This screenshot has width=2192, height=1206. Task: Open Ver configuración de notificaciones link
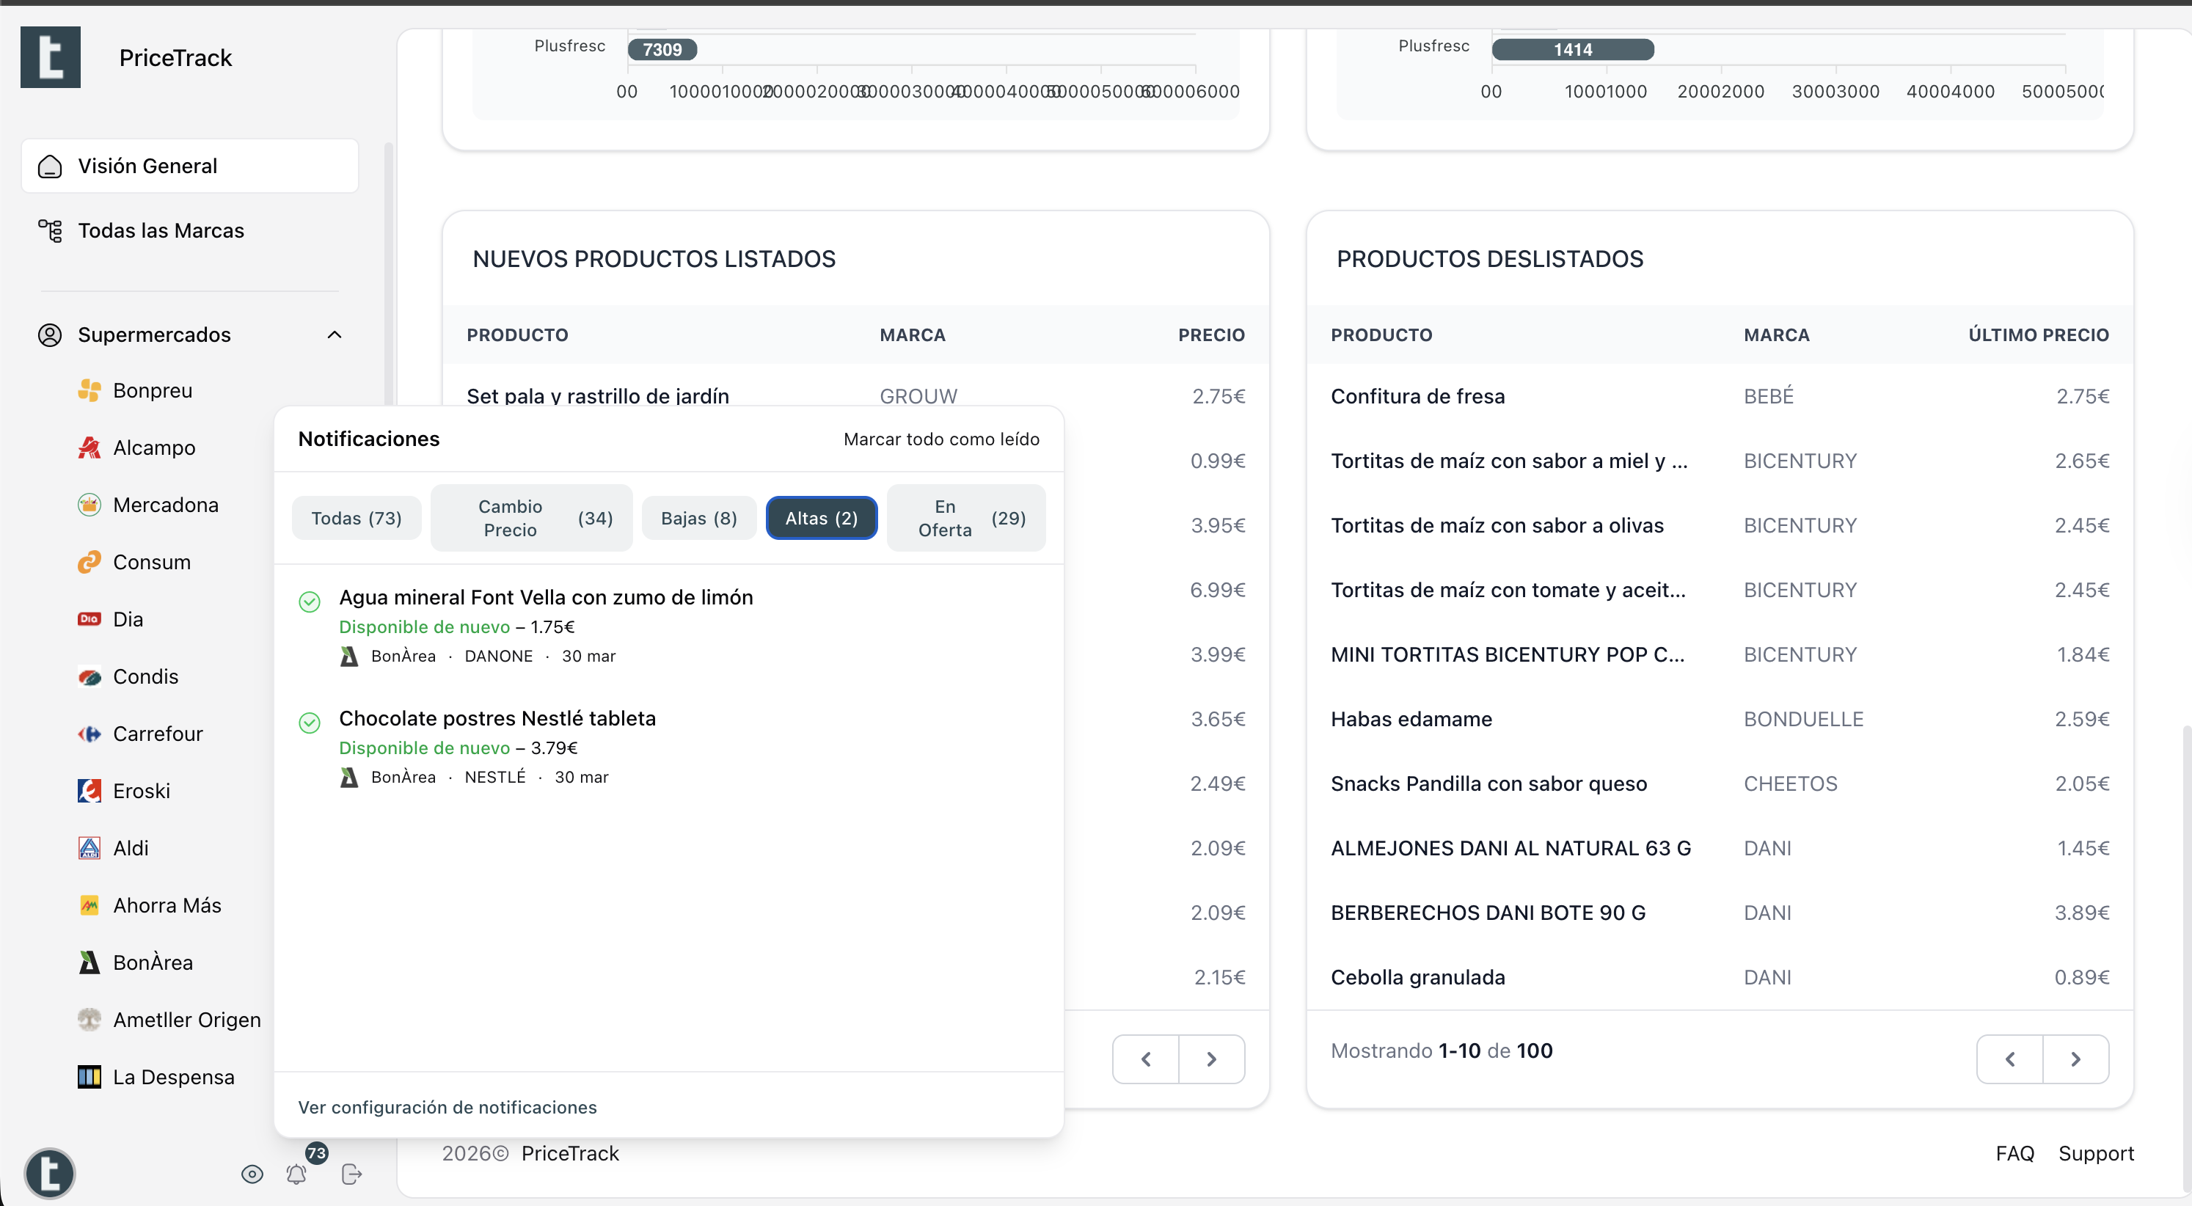(447, 1107)
